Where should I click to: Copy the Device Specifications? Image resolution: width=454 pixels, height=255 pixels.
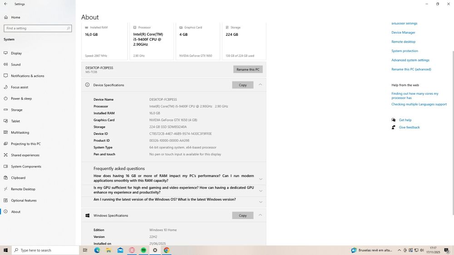pyautogui.click(x=242, y=85)
